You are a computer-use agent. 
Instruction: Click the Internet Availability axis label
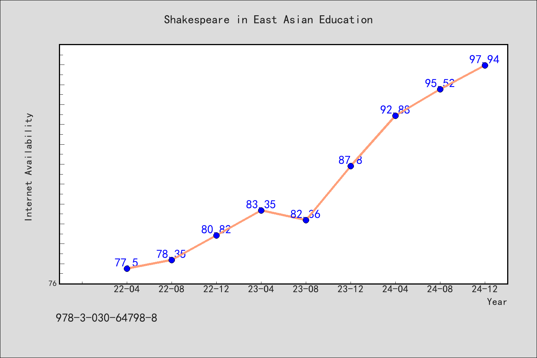(29, 167)
